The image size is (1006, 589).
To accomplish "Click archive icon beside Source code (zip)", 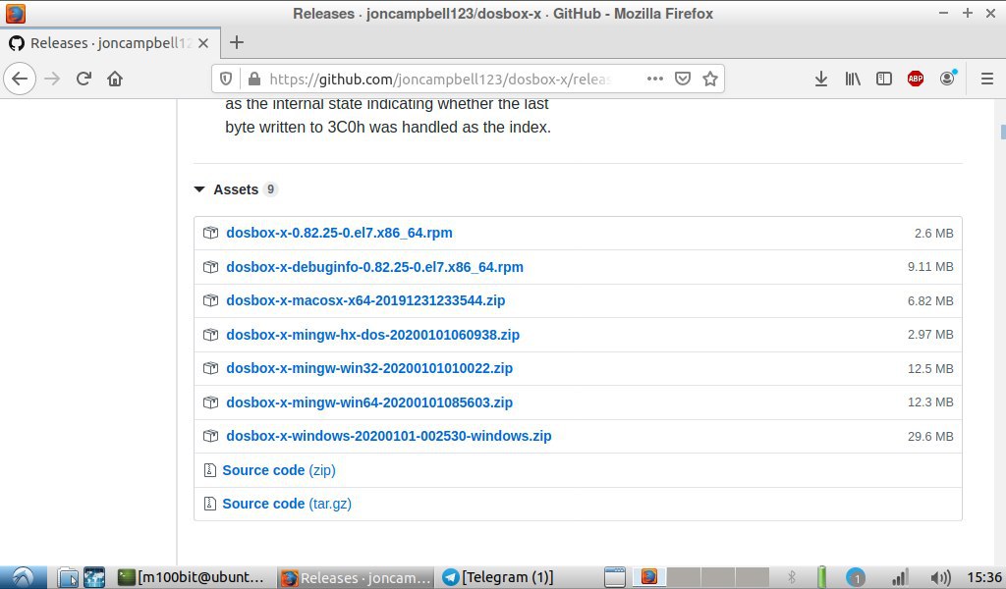I will [209, 470].
